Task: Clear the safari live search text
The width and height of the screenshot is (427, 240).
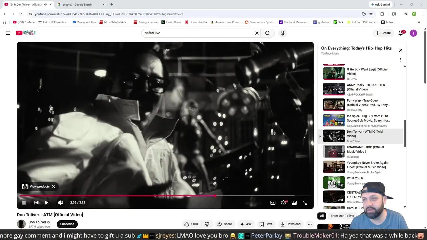Action: (257, 33)
